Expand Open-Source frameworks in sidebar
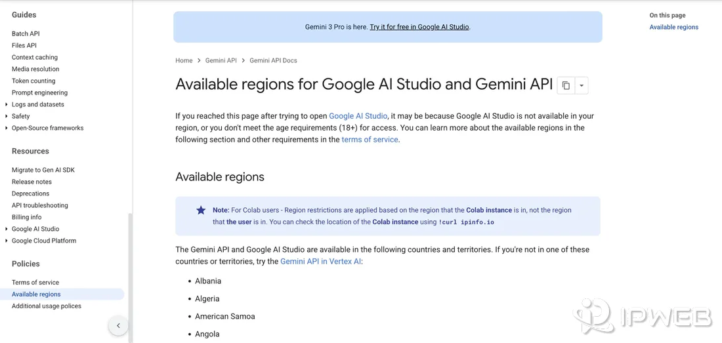This screenshot has width=722, height=343. (x=7, y=128)
